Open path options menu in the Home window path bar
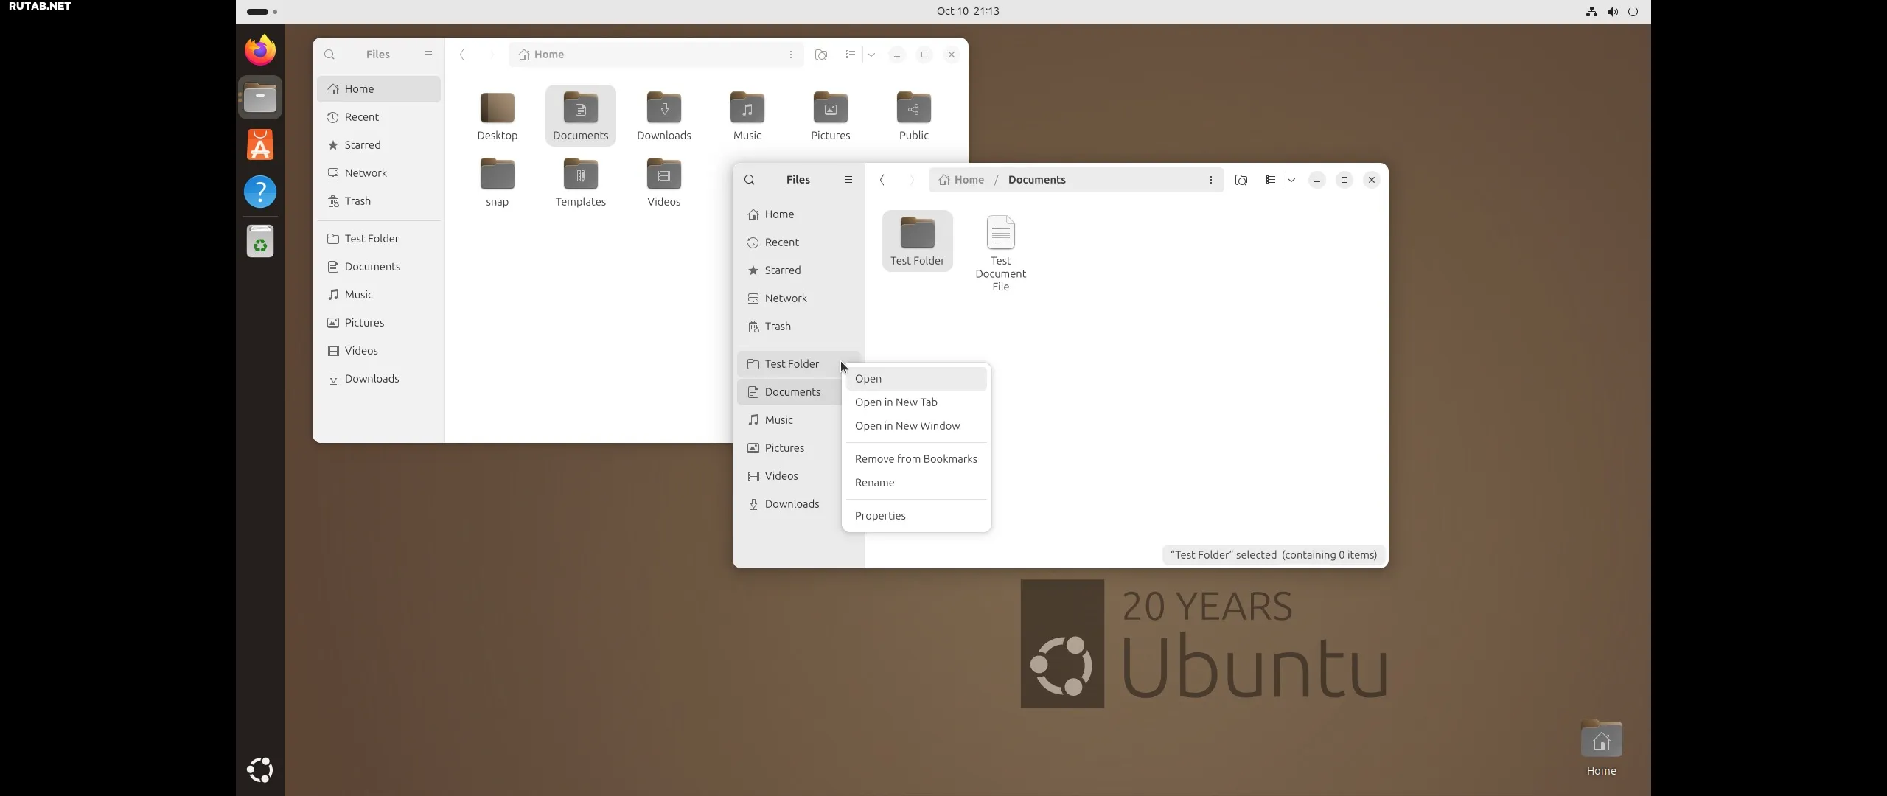This screenshot has height=796, width=1887. (x=790, y=55)
